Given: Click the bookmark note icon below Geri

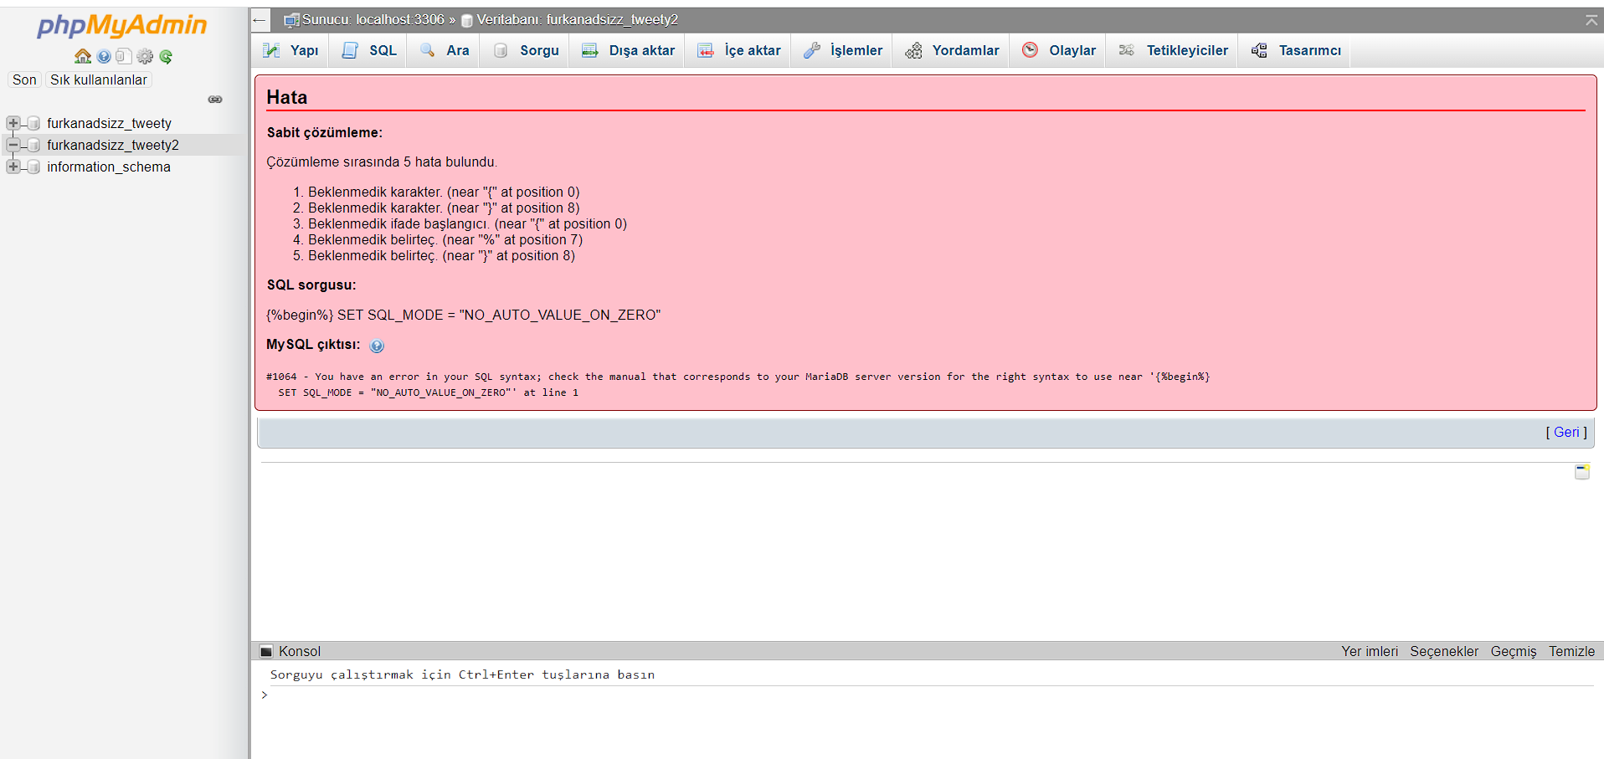Looking at the screenshot, I should pyautogui.click(x=1581, y=472).
